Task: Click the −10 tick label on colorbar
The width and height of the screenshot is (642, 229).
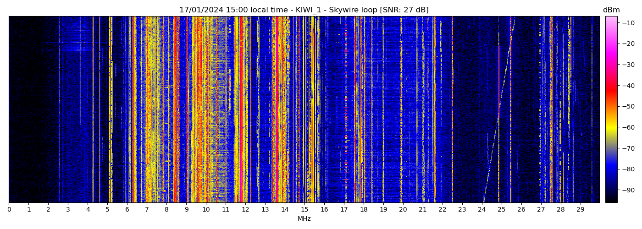Action: [x=627, y=23]
